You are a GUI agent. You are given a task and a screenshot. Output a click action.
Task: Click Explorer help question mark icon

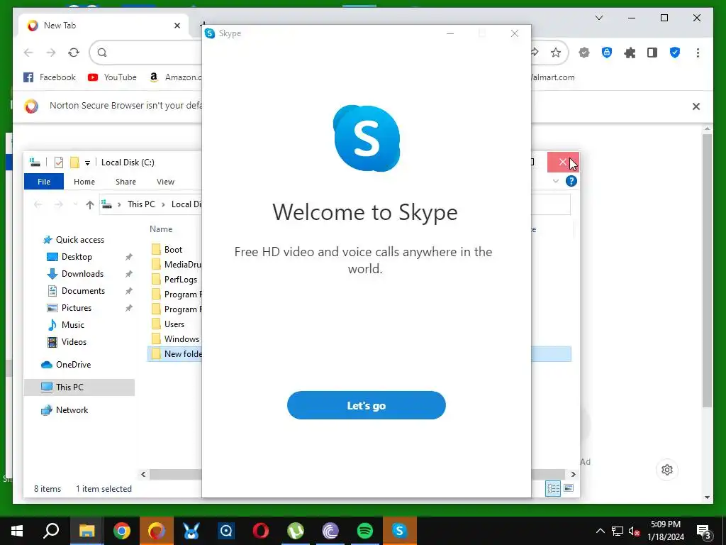tap(571, 181)
